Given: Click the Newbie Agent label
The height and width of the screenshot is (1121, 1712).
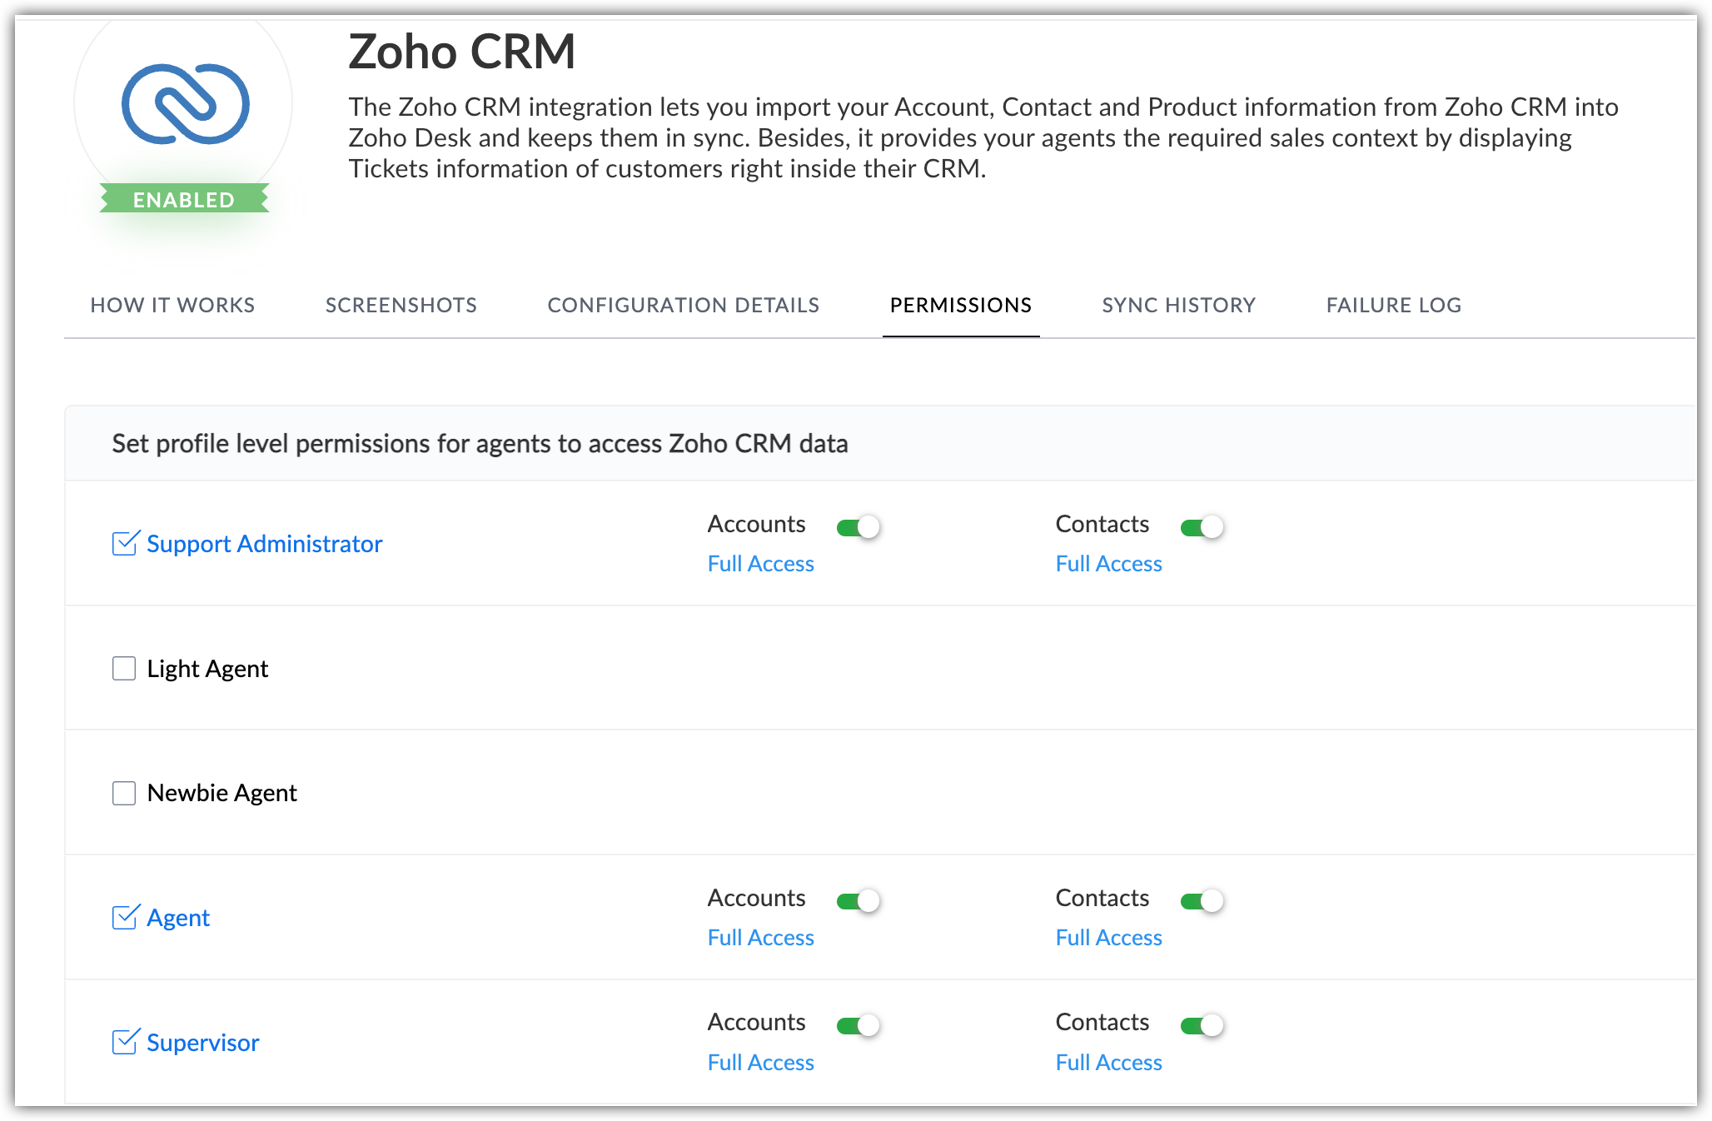Looking at the screenshot, I should tap(221, 793).
